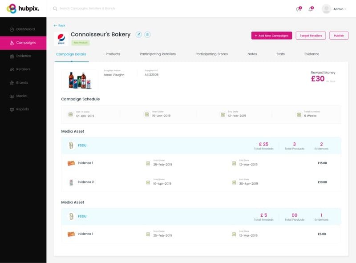The width and height of the screenshot is (356, 263).
Task: Expand the first FSDU media asset row
Action: pos(201,146)
